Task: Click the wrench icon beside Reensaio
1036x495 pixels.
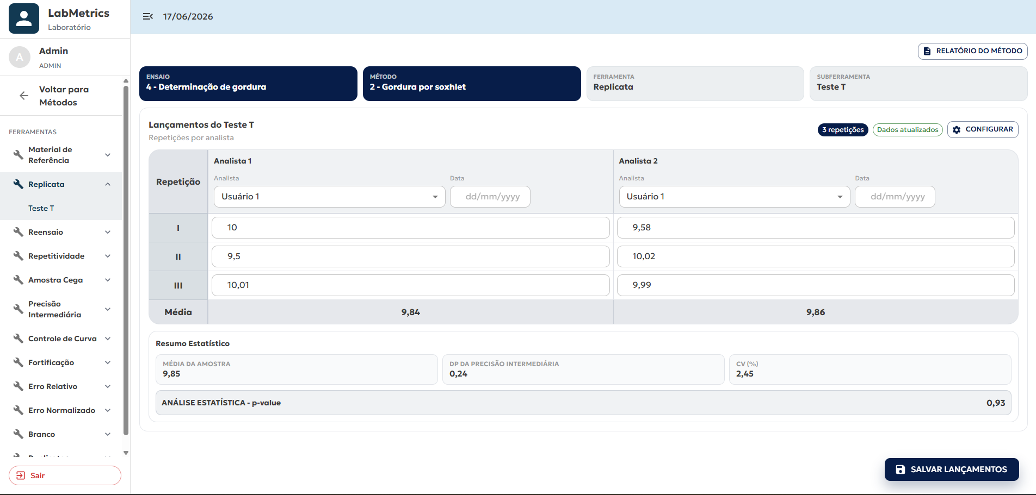Action: 18,232
